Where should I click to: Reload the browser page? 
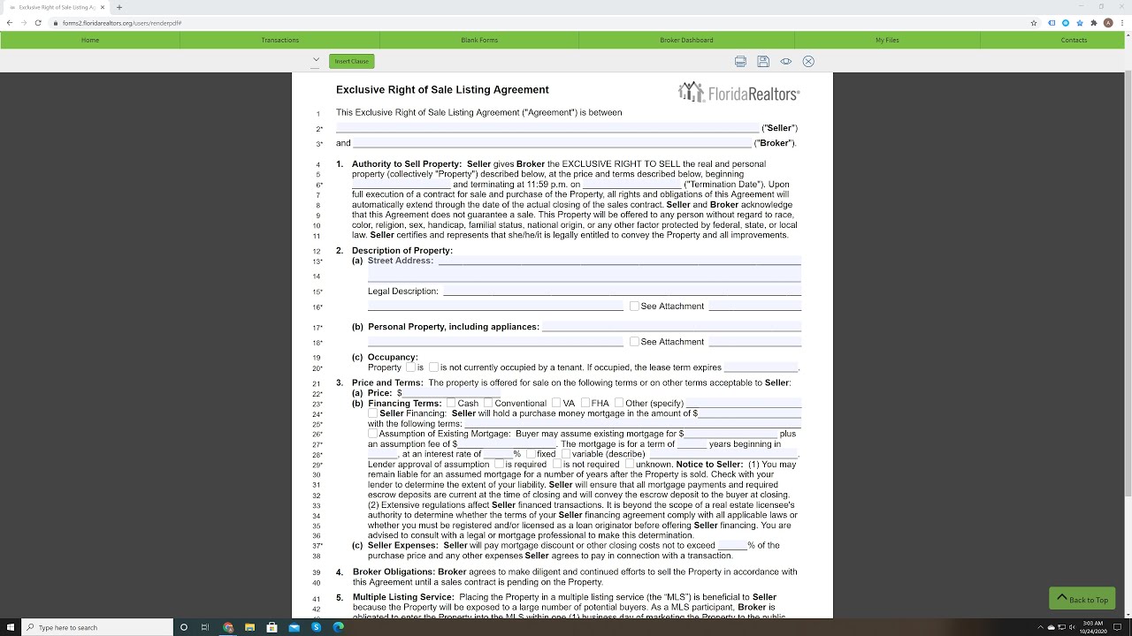[38, 22]
